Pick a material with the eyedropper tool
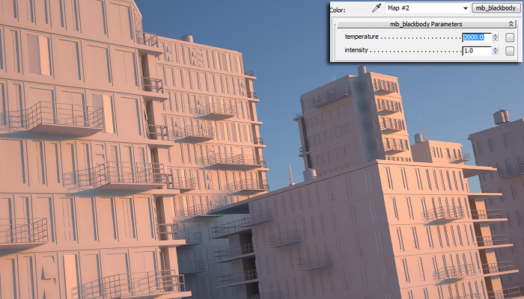 click(376, 8)
